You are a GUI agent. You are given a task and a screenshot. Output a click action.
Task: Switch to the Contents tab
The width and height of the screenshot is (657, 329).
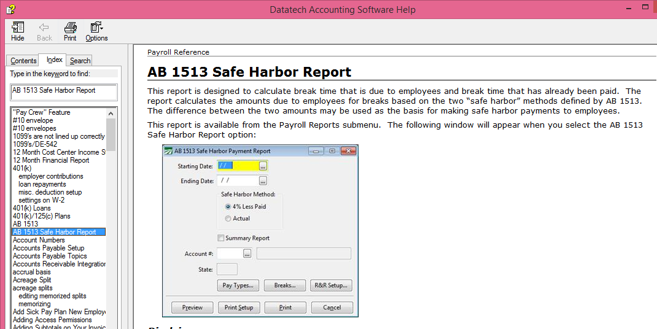click(x=23, y=61)
